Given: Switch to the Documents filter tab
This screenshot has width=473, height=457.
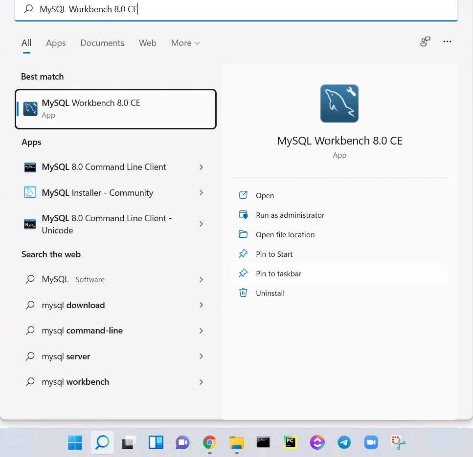Looking at the screenshot, I should pyautogui.click(x=102, y=43).
